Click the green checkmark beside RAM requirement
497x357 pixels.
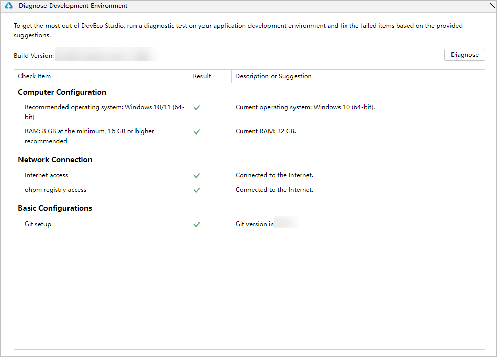point(197,132)
